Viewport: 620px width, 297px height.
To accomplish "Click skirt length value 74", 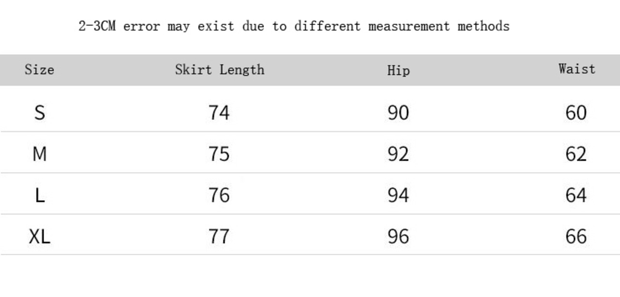I will click(219, 113).
